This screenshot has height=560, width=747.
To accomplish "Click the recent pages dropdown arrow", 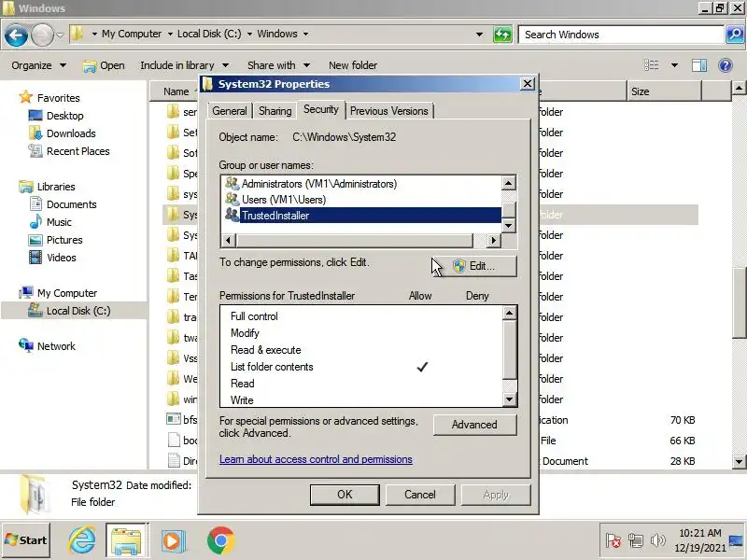I will [60, 35].
